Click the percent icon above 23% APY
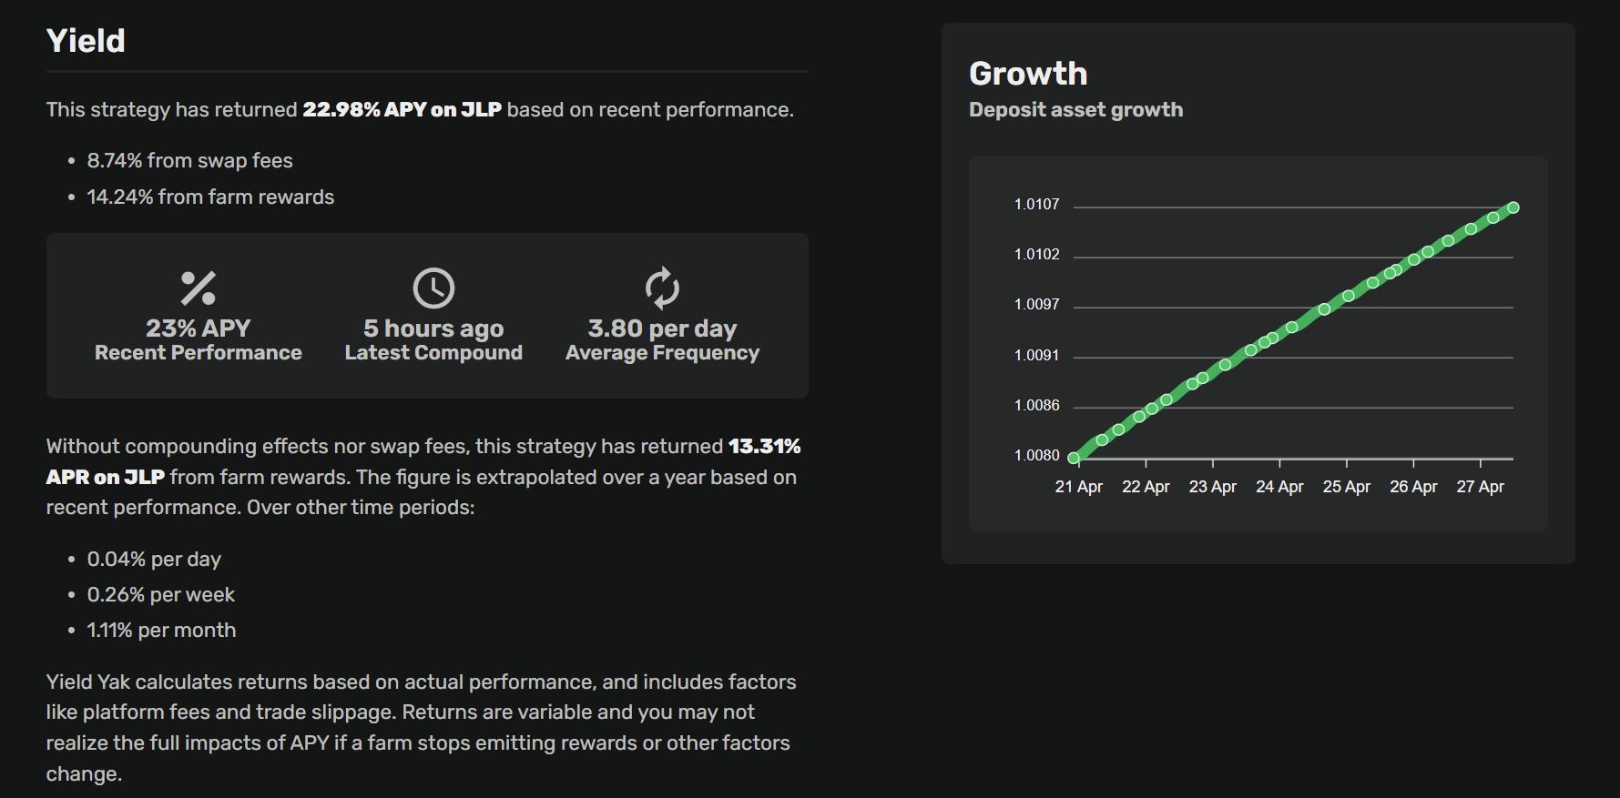 coord(198,288)
